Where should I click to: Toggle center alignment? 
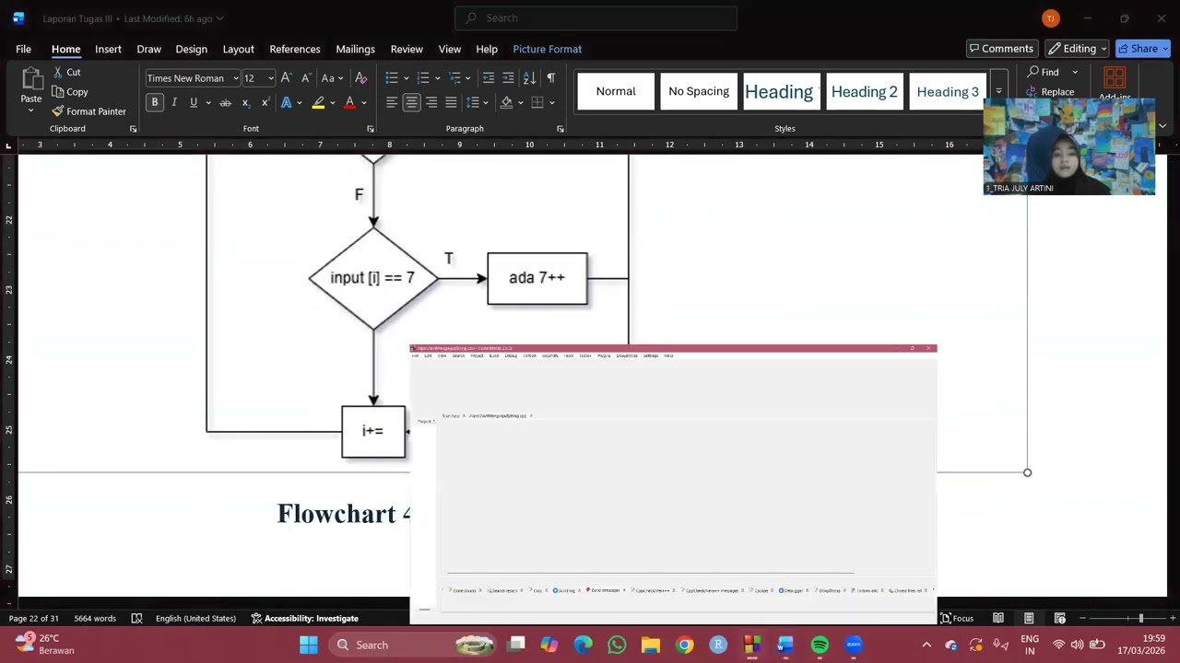point(411,102)
